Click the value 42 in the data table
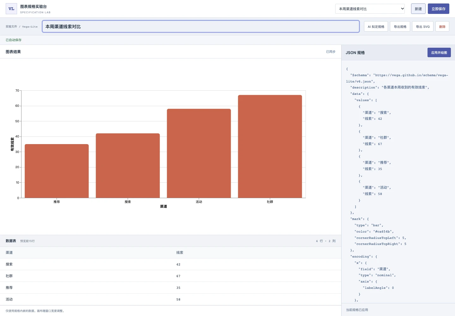 tap(179, 264)
